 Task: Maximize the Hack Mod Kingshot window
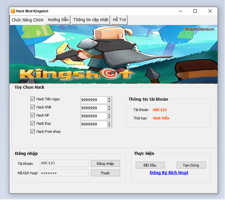(195, 11)
